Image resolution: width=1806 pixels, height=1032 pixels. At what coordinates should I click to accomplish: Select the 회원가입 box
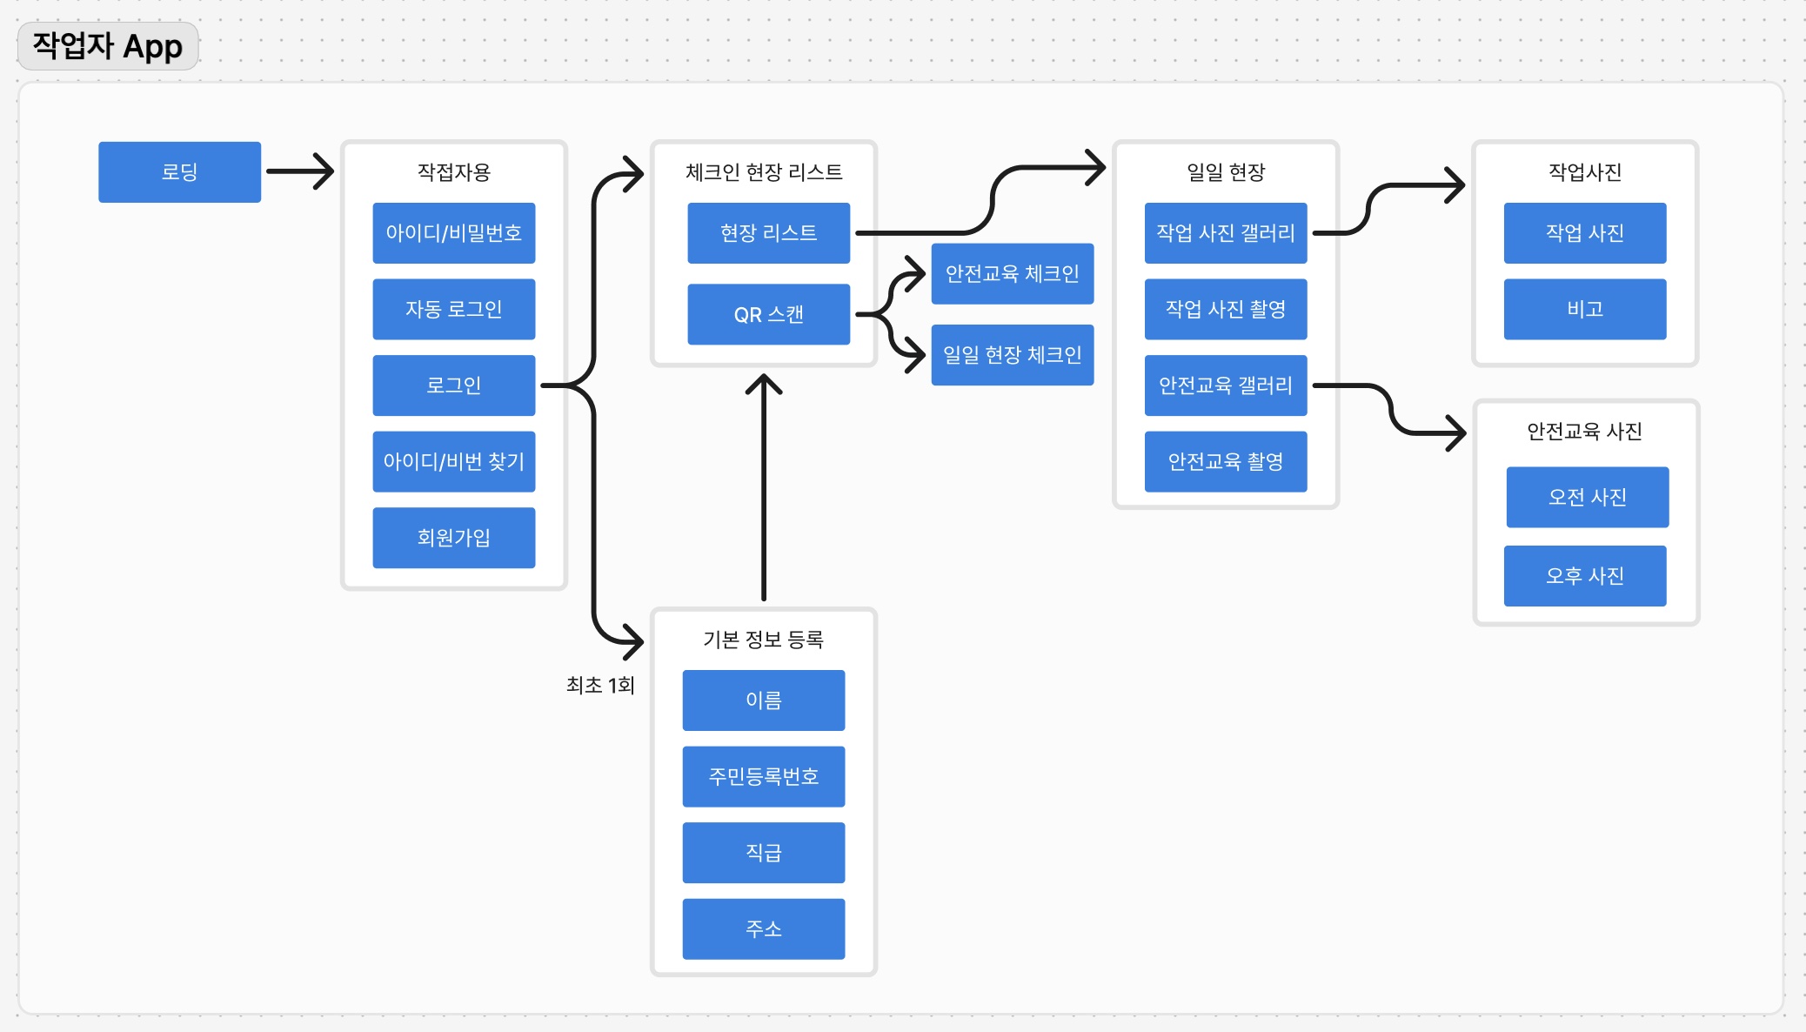pos(453,538)
